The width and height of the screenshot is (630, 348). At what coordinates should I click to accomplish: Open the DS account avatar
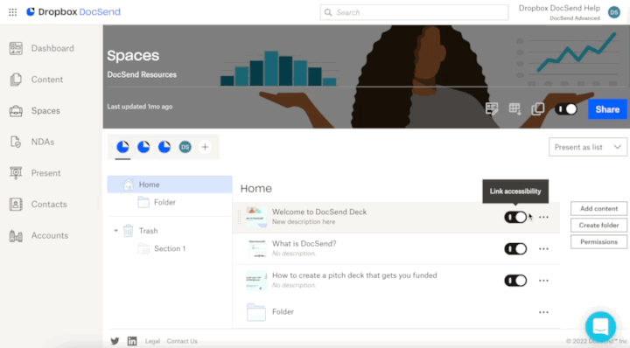[x=613, y=12]
